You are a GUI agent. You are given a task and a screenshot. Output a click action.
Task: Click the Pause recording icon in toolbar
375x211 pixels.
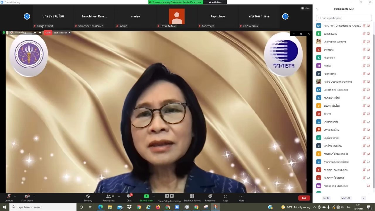click(167, 196)
